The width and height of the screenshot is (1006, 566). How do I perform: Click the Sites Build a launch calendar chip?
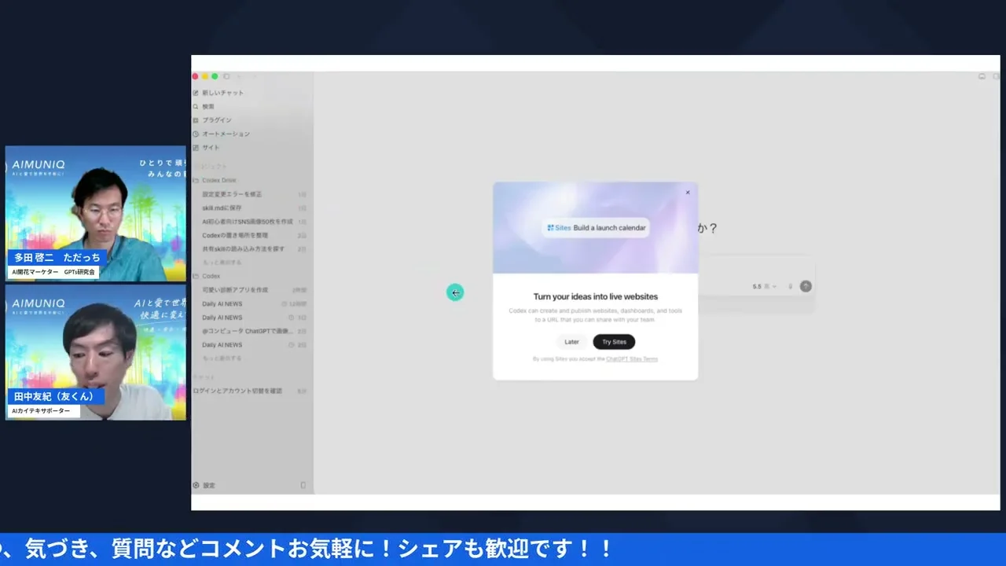[x=596, y=228]
